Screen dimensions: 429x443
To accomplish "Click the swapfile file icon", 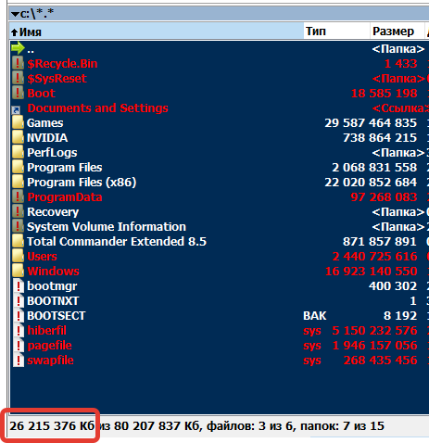I will (x=19, y=361).
